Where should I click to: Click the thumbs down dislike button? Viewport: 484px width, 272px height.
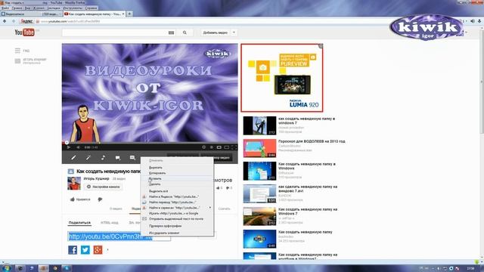tap(100, 199)
